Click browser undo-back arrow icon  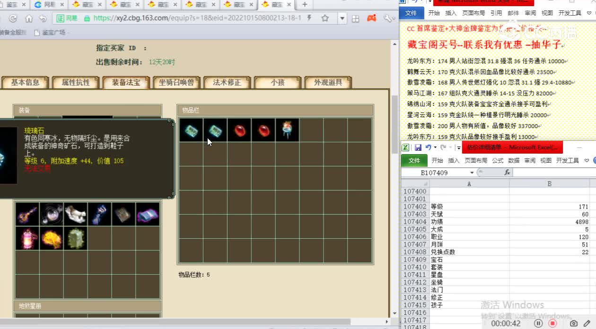pyautogui.click(x=43, y=18)
